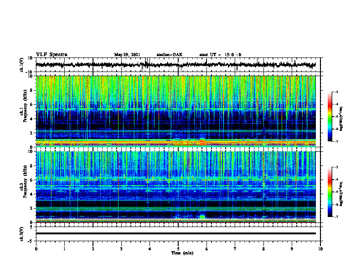The image size is (361, 279).
Task: Click the "8" kHz tick on ch.1 frequency axis
Action: [31, 90]
